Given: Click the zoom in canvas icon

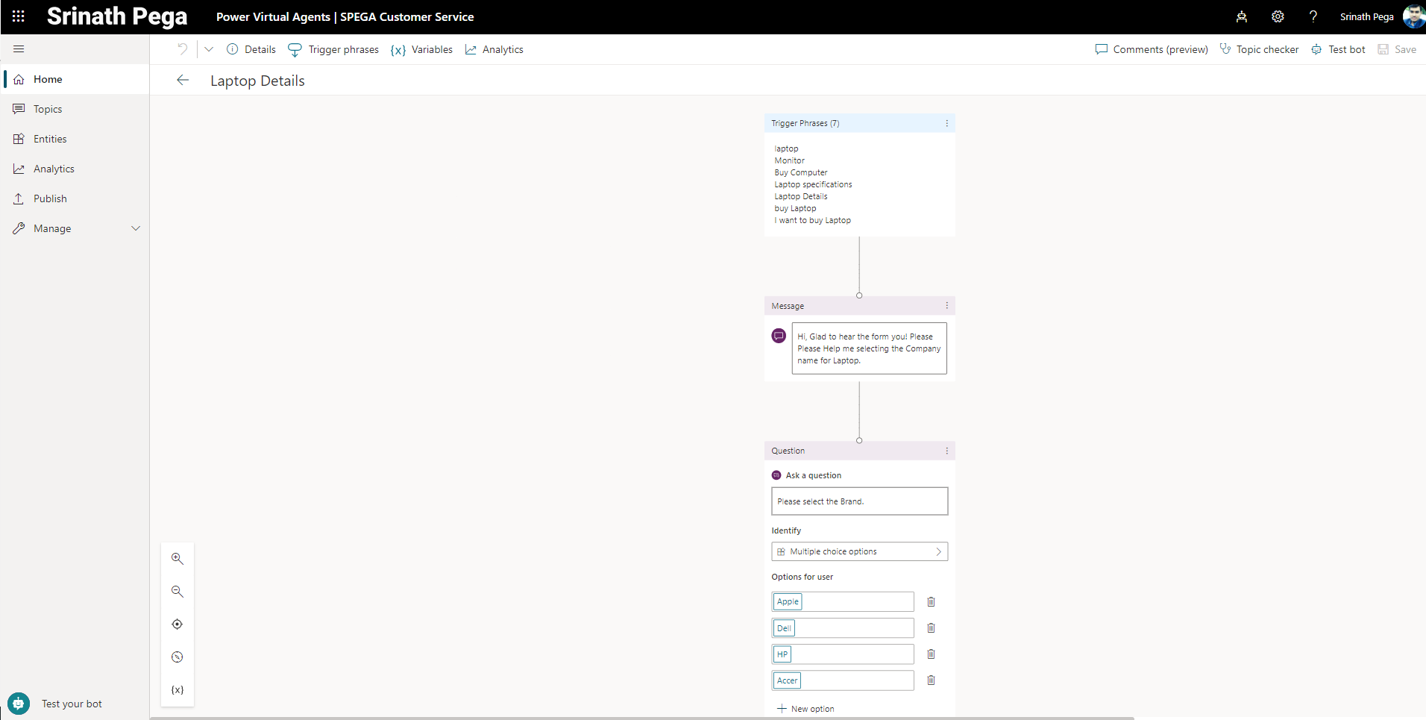Looking at the screenshot, I should 178,559.
